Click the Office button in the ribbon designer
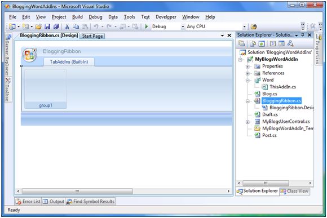327x218 pixels. (29, 55)
